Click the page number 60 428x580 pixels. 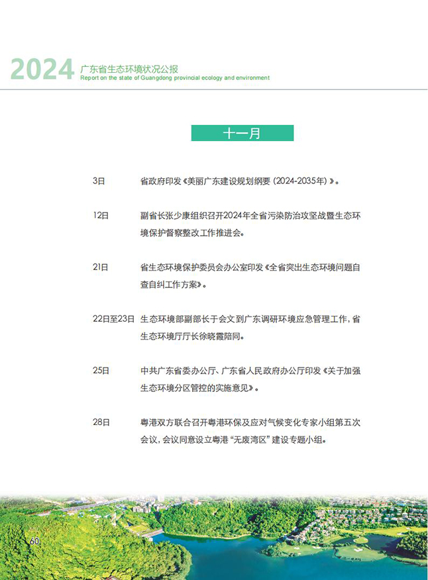35,541
